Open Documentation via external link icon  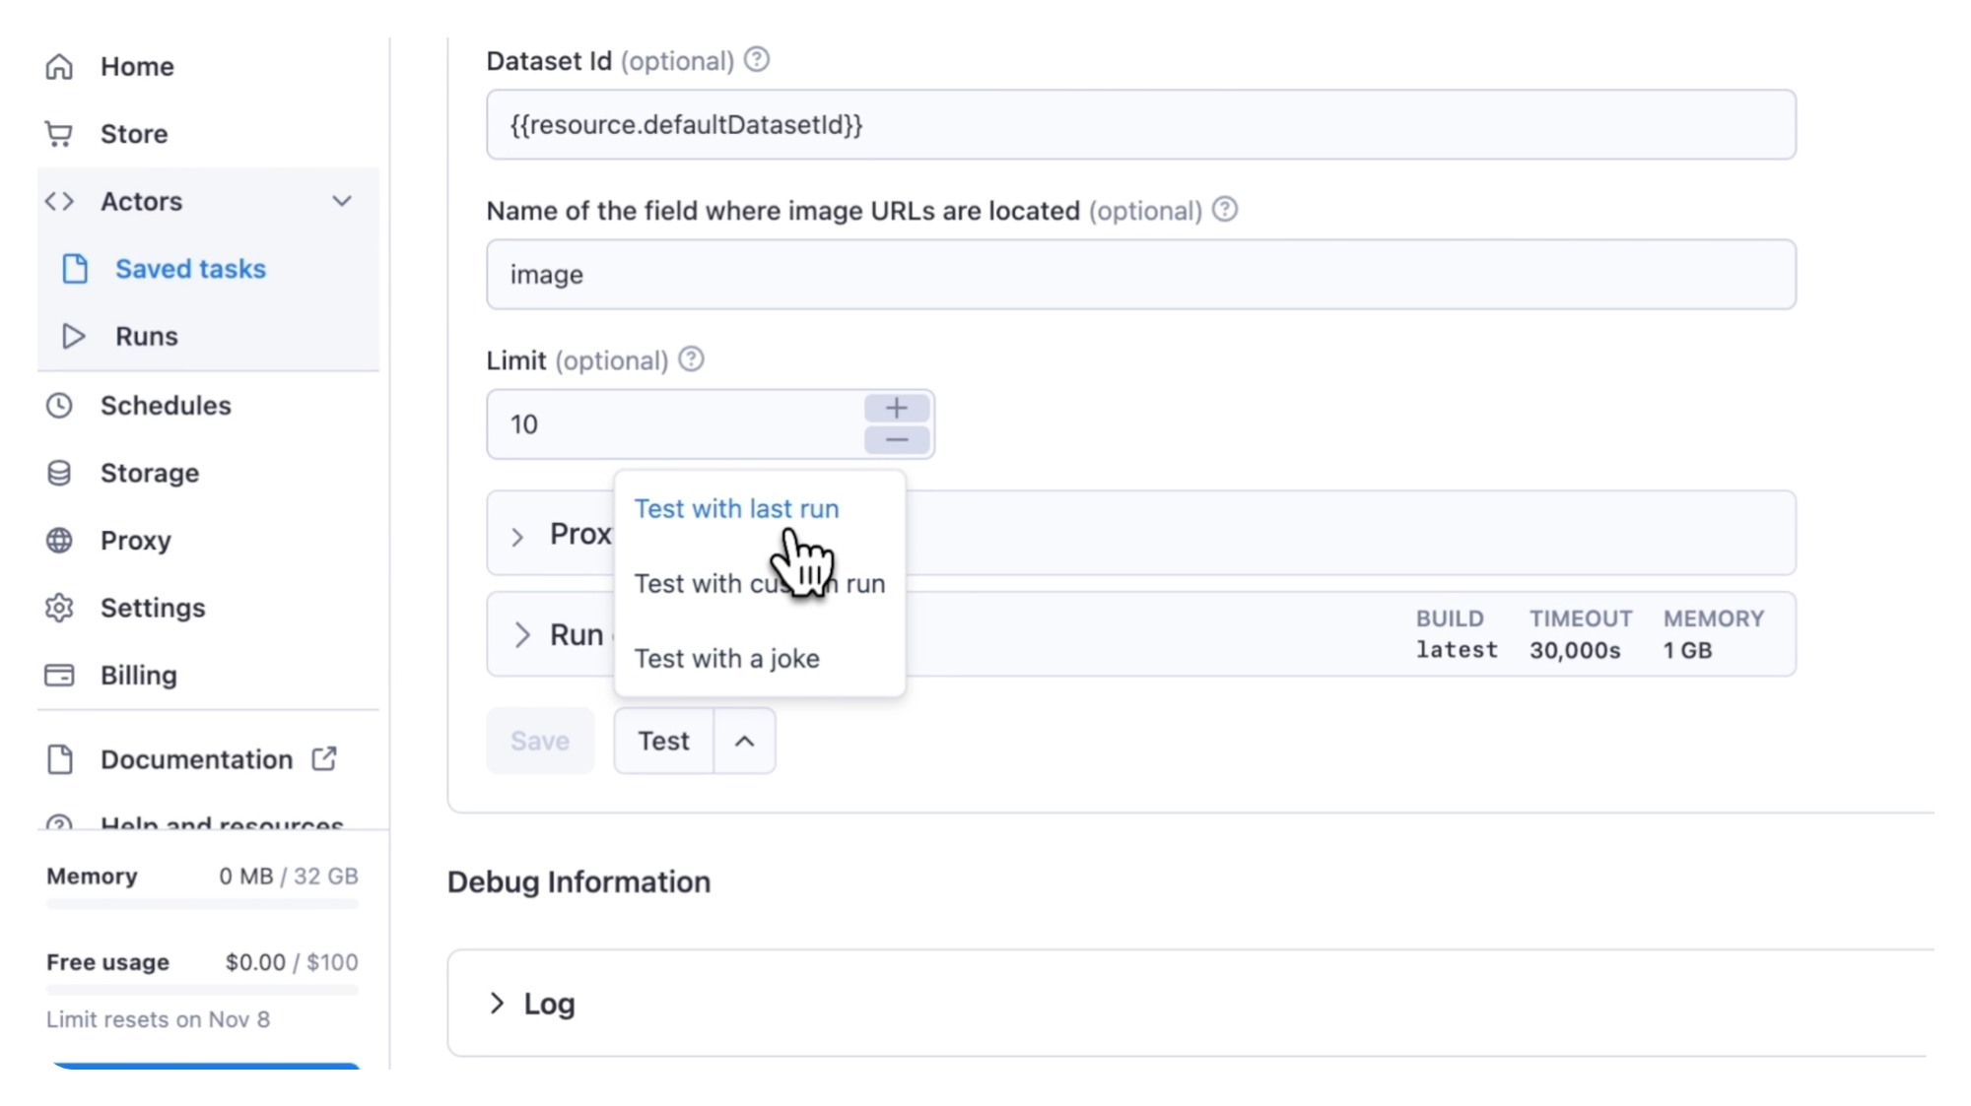pos(324,758)
